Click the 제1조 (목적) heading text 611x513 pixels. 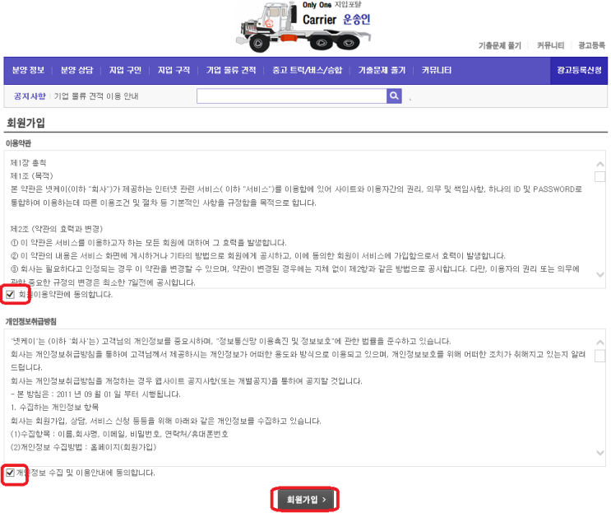[31, 176]
